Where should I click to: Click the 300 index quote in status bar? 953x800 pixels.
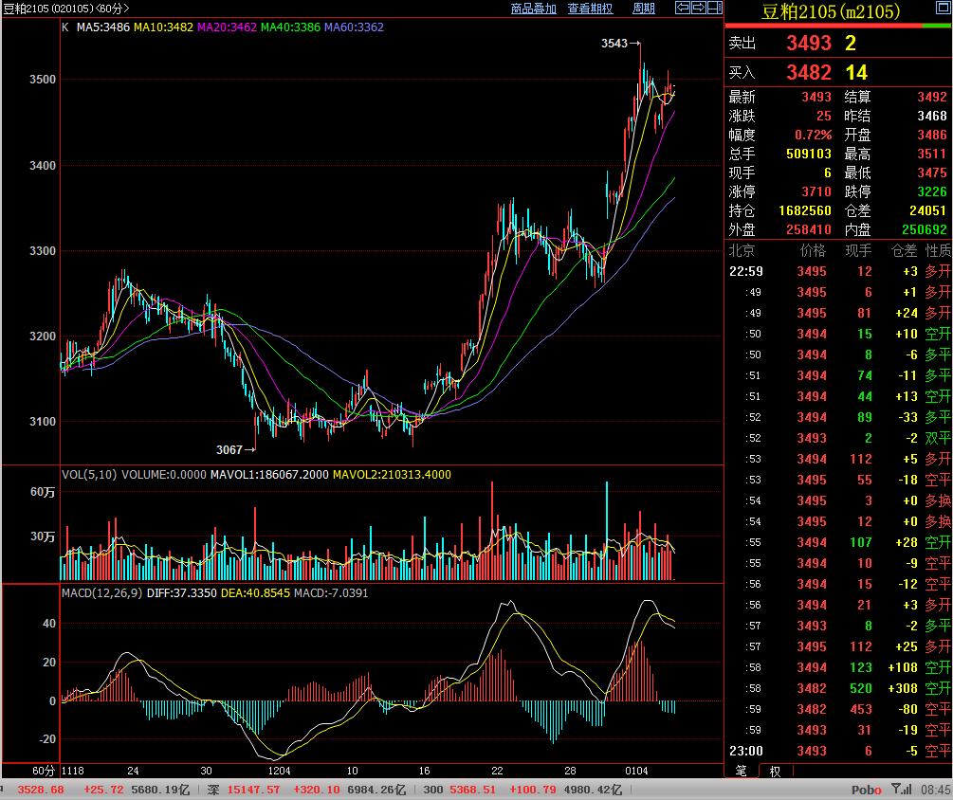pyautogui.click(x=432, y=790)
